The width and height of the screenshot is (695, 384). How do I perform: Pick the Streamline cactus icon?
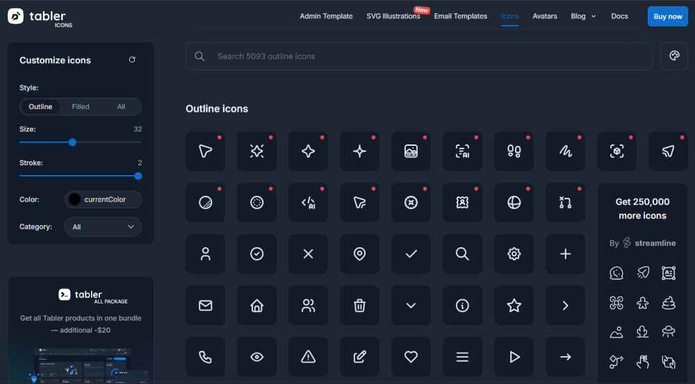643,332
